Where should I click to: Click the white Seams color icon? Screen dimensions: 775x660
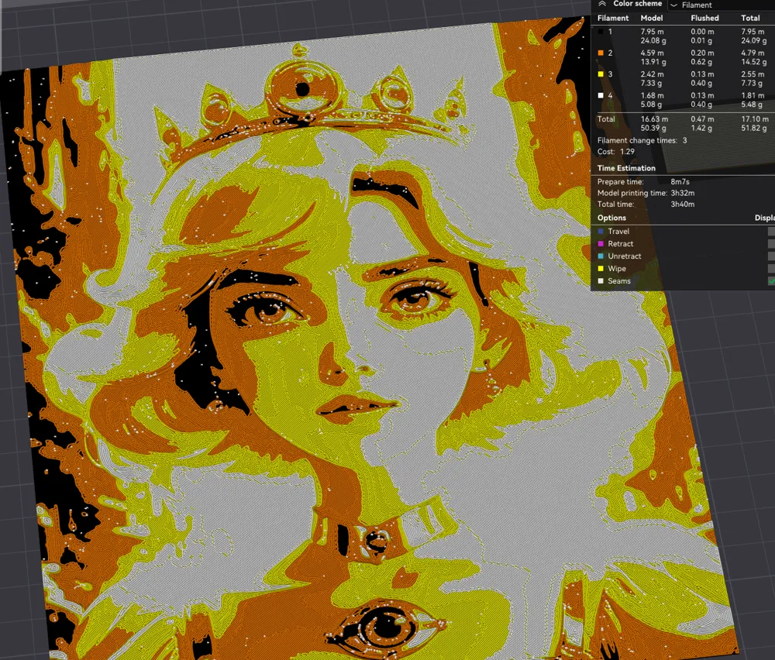click(601, 281)
